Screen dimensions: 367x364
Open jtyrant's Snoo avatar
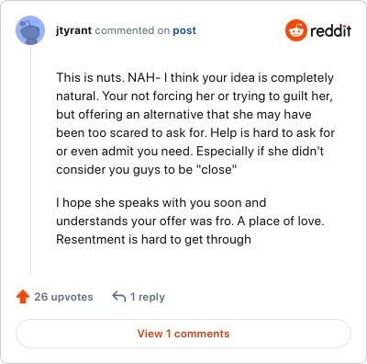click(x=30, y=30)
